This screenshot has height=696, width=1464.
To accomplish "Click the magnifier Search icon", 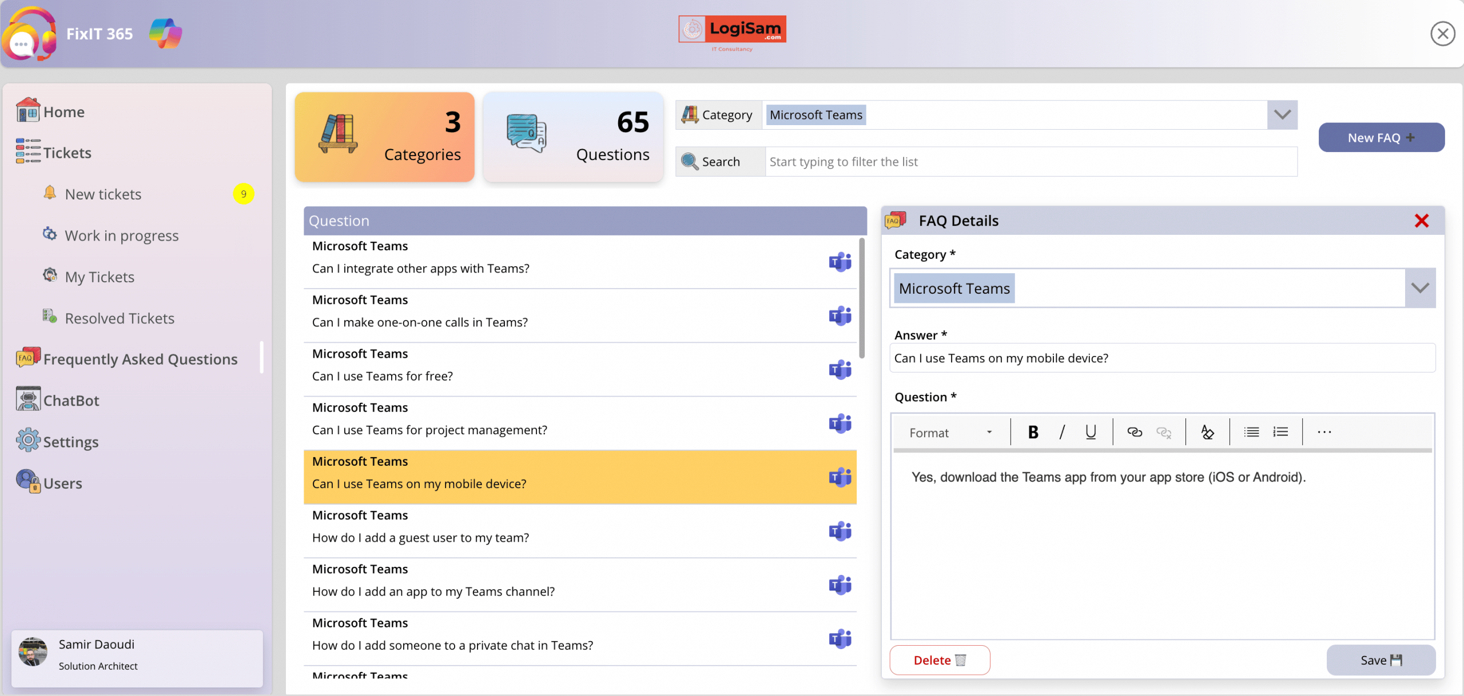I will click(690, 162).
